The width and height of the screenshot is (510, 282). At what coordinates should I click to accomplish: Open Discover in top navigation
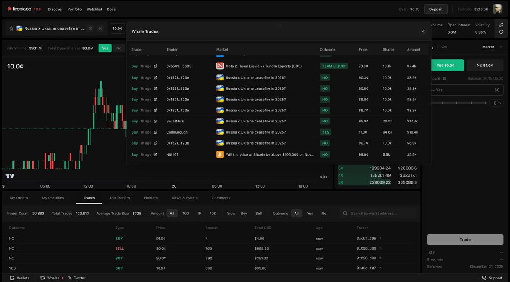coord(55,9)
